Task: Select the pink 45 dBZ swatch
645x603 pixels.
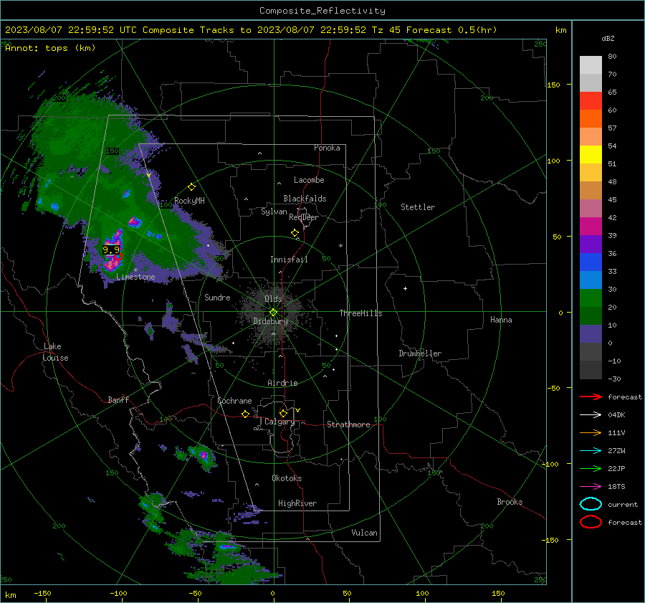Action: (591, 208)
